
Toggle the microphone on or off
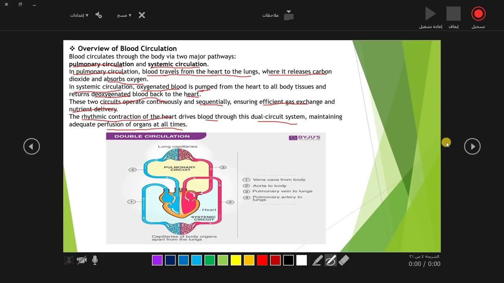[94, 260]
